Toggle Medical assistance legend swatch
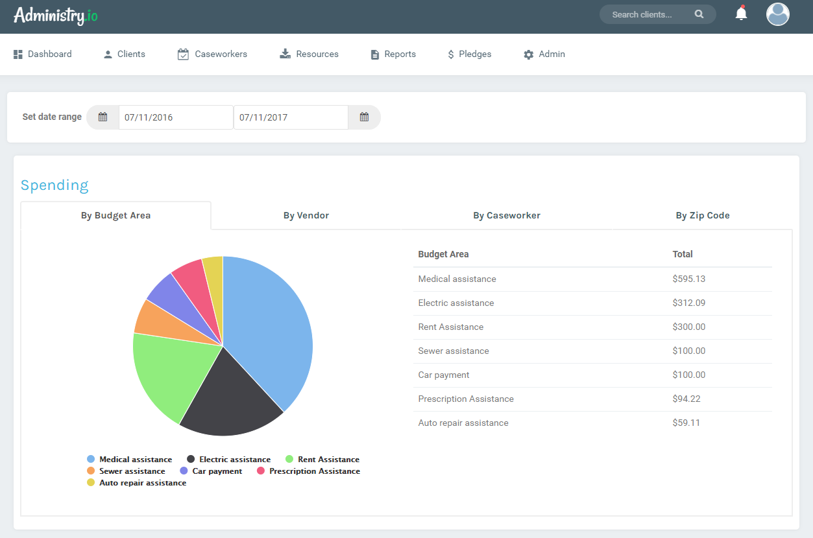Viewport: 813px width, 538px height. 91,460
